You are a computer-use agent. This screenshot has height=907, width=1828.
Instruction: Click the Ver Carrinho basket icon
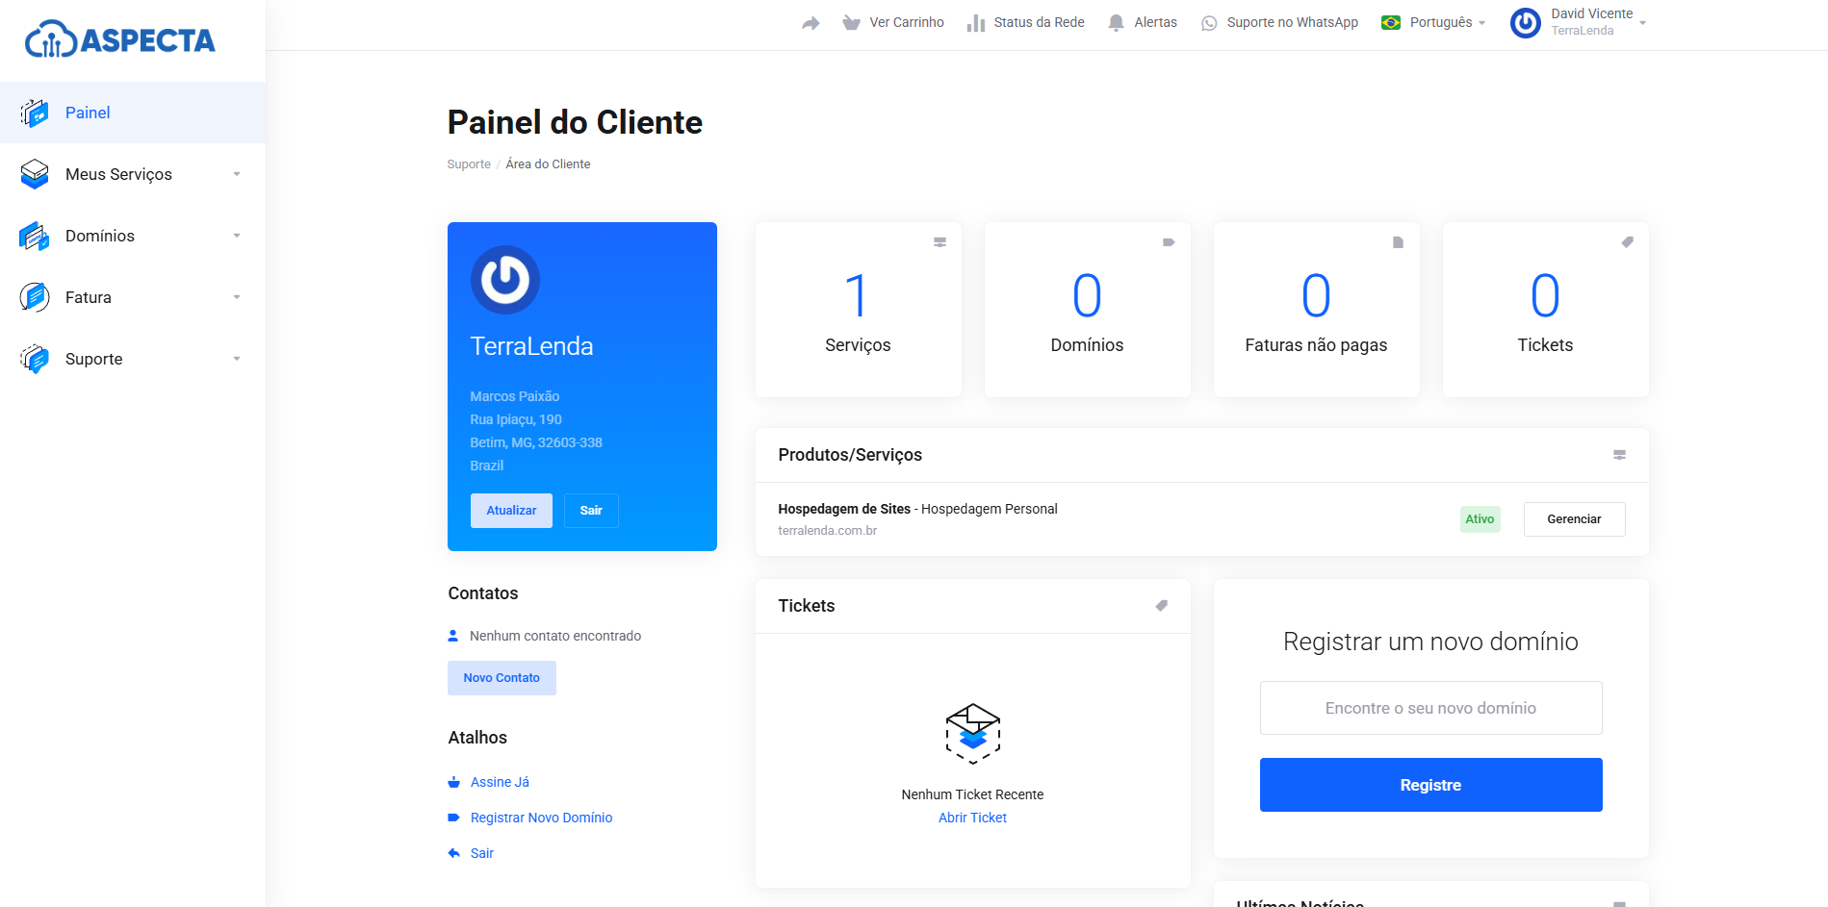[x=851, y=23]
